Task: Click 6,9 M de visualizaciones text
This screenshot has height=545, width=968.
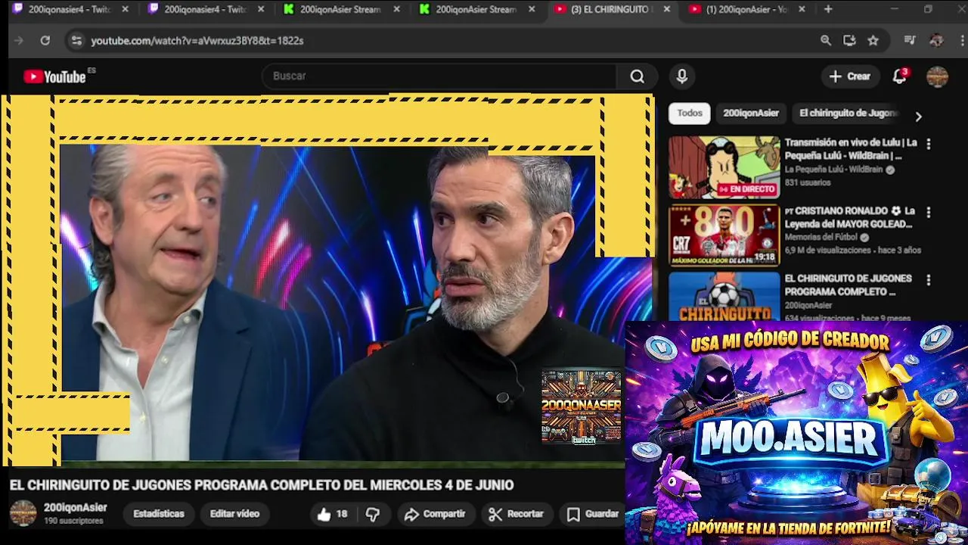Action: click(827, 250)
